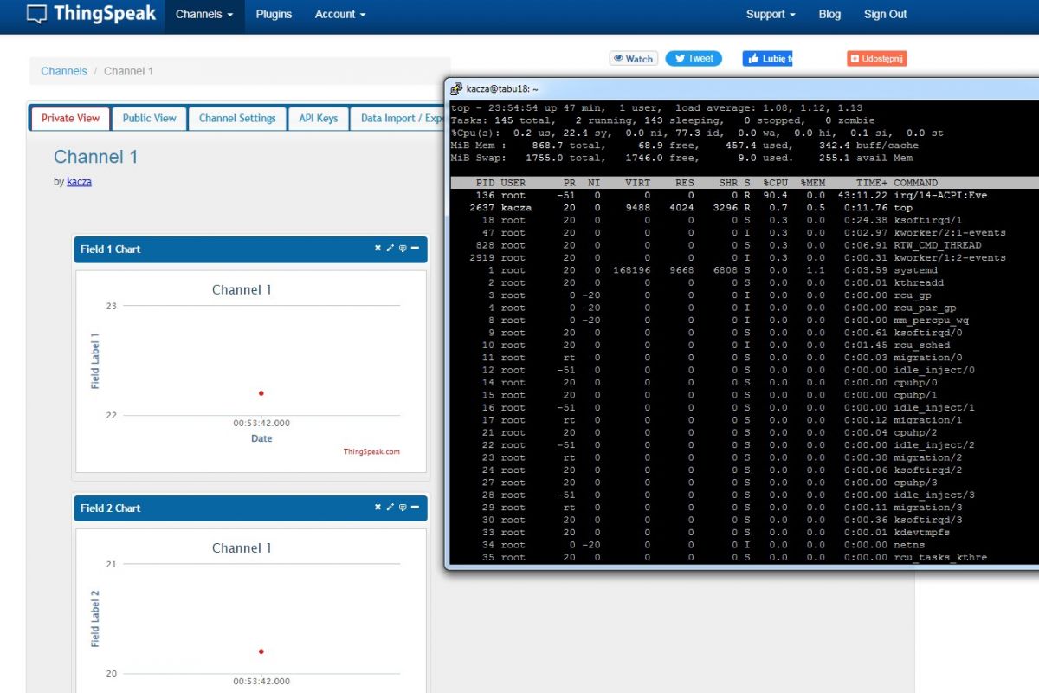1039x693 pixels.
Task: Click the ThingSpeak.com credit in Field 1 chart
Action: click(x=371, y=451)
